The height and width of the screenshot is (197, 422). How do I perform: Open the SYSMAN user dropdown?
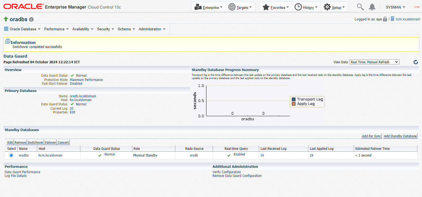click(395, 7)
